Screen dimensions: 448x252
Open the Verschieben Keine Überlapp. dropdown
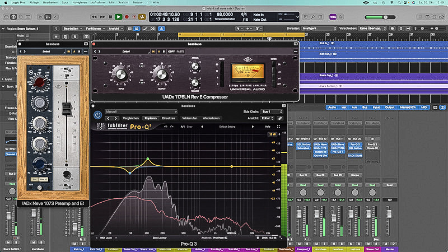coord(372,29)
